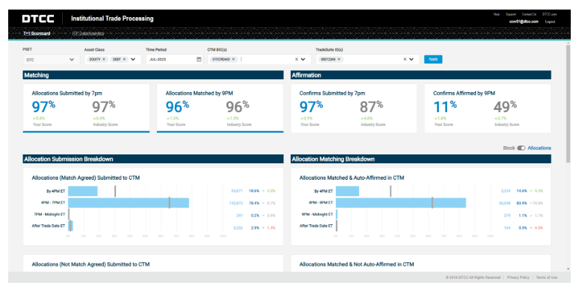581x289 pixels.
Task: Click the value 142,872 in submission chart
Action: 236,204
